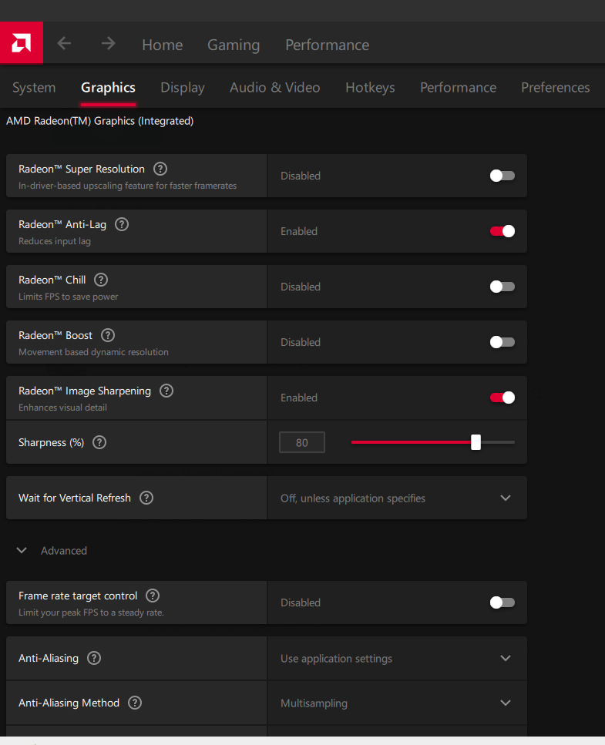Go back with the left arrow

64,44
